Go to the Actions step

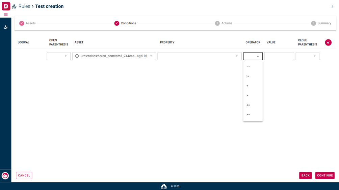pyautogui.click(x=224, y=23)
